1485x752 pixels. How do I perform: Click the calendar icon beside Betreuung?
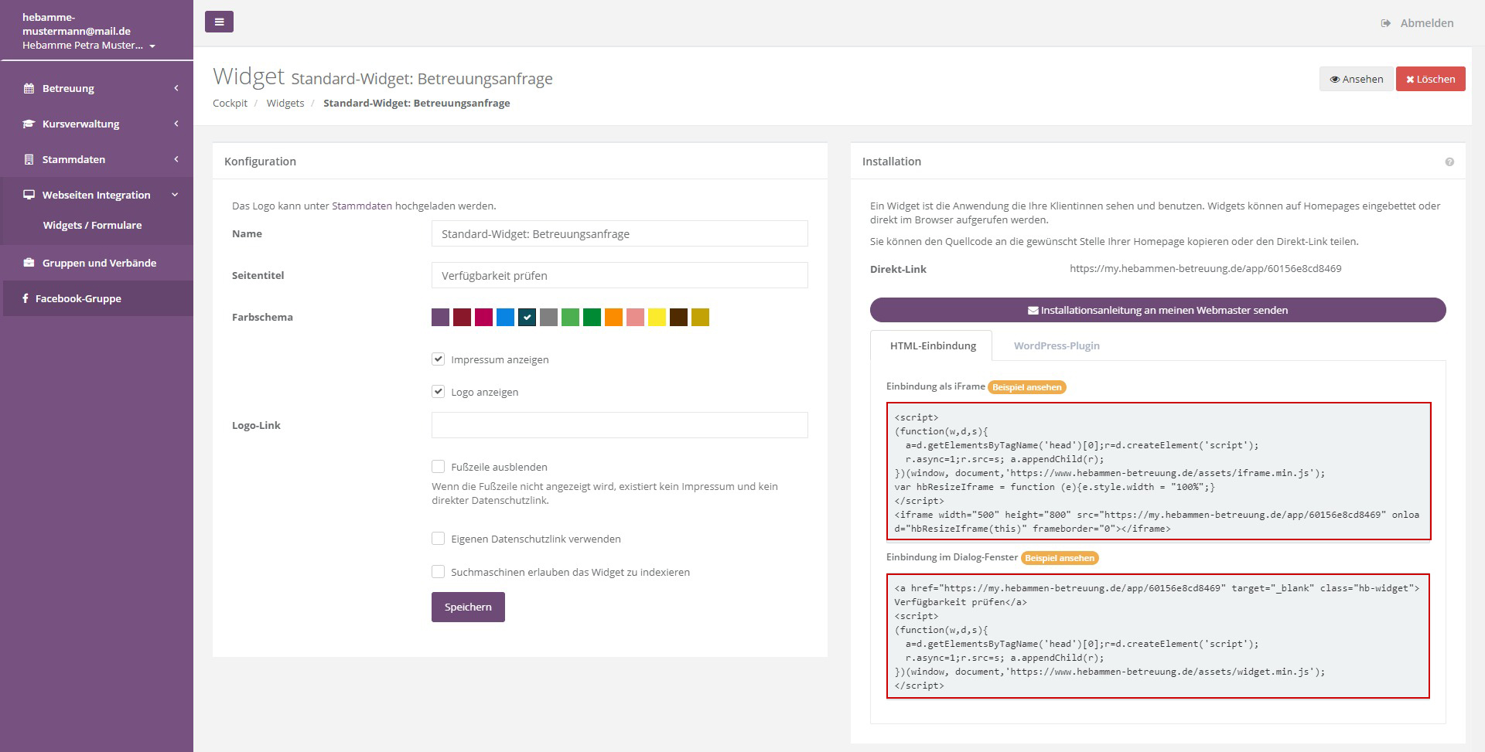tap(29, 88)
